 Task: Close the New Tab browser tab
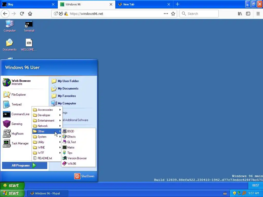(169, 4)
